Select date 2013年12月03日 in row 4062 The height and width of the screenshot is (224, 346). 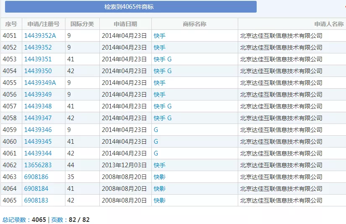click(124, 165)
